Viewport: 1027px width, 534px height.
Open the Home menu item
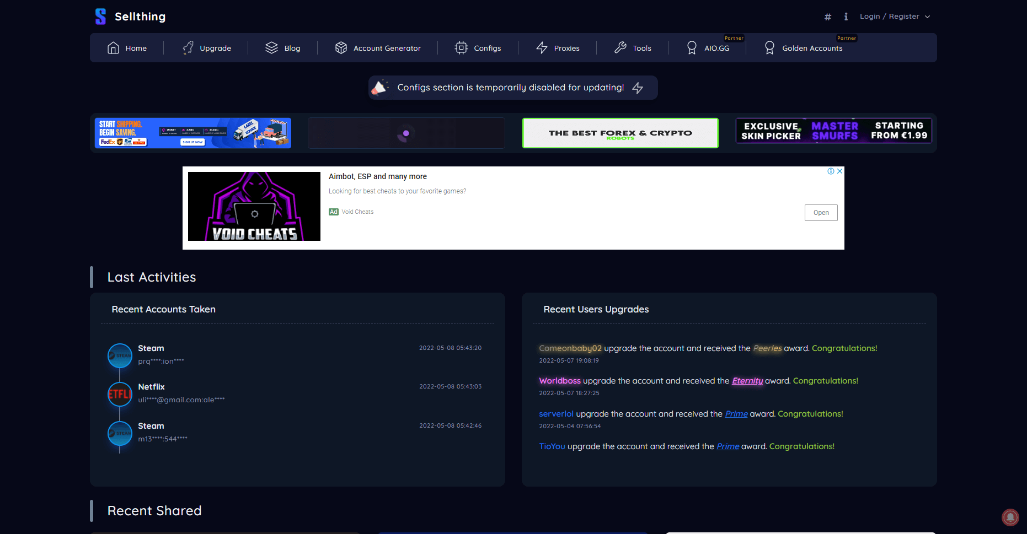point(127,48)
